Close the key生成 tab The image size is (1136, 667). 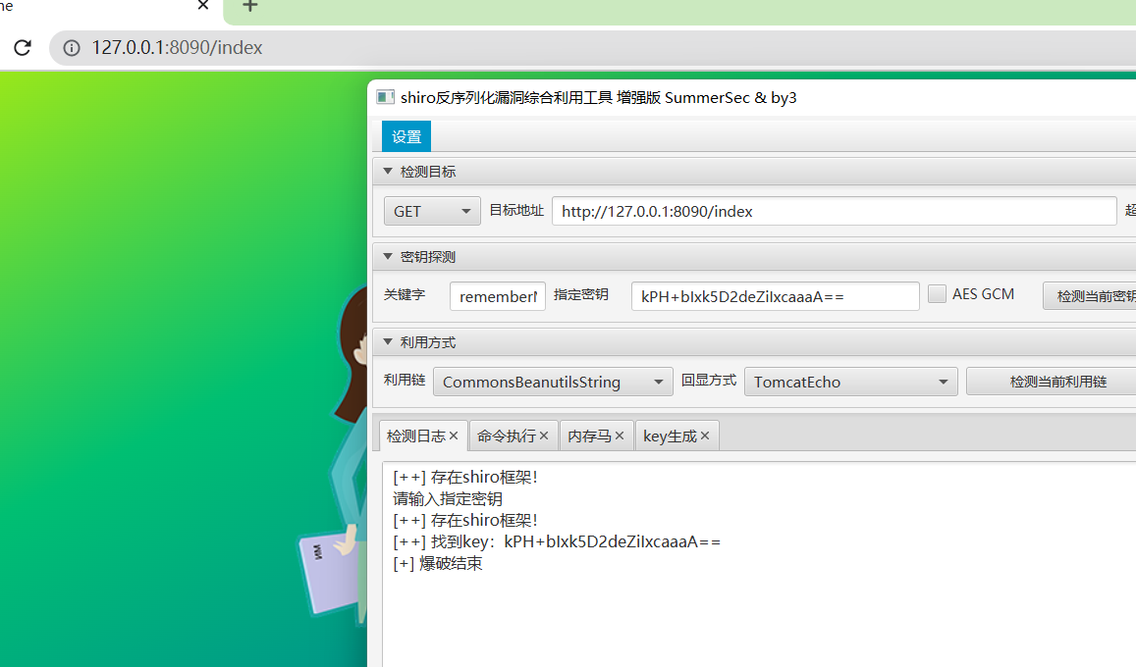pos(705,436)
